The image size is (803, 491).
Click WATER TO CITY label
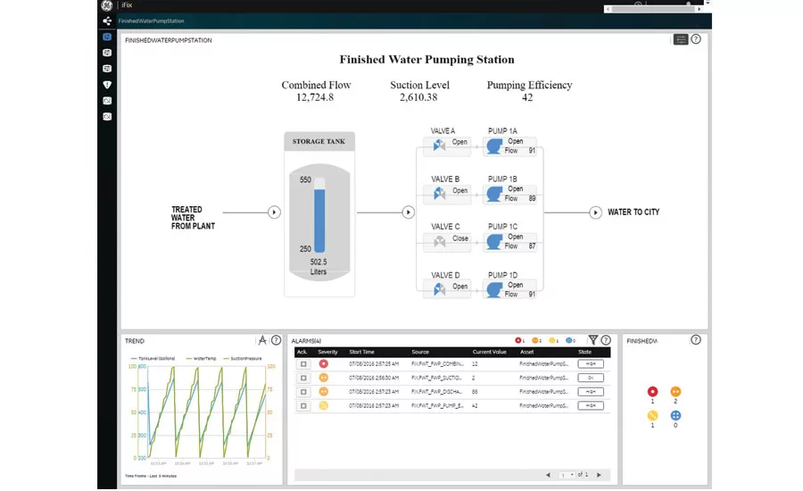[633, 212]
